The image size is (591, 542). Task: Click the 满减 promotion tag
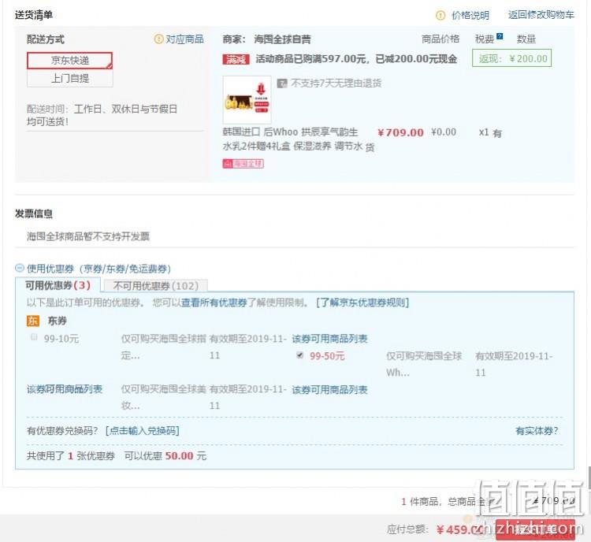point(236,60)
